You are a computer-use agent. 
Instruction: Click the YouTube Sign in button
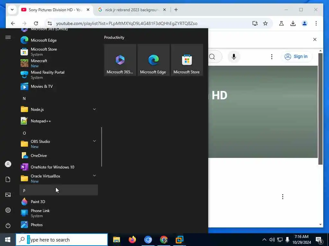[296, 56]
